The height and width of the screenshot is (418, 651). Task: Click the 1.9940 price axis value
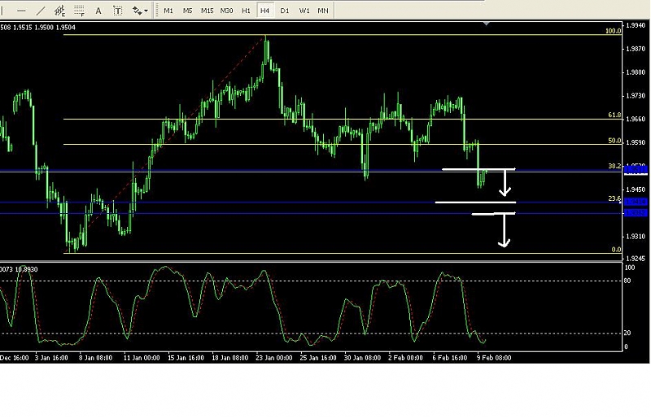(636, 25)
